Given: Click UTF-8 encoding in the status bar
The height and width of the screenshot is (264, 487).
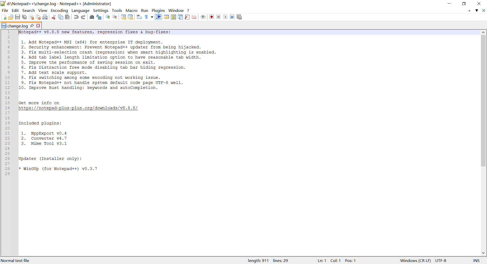Looking at the screenshot, I should click(441, 260).
